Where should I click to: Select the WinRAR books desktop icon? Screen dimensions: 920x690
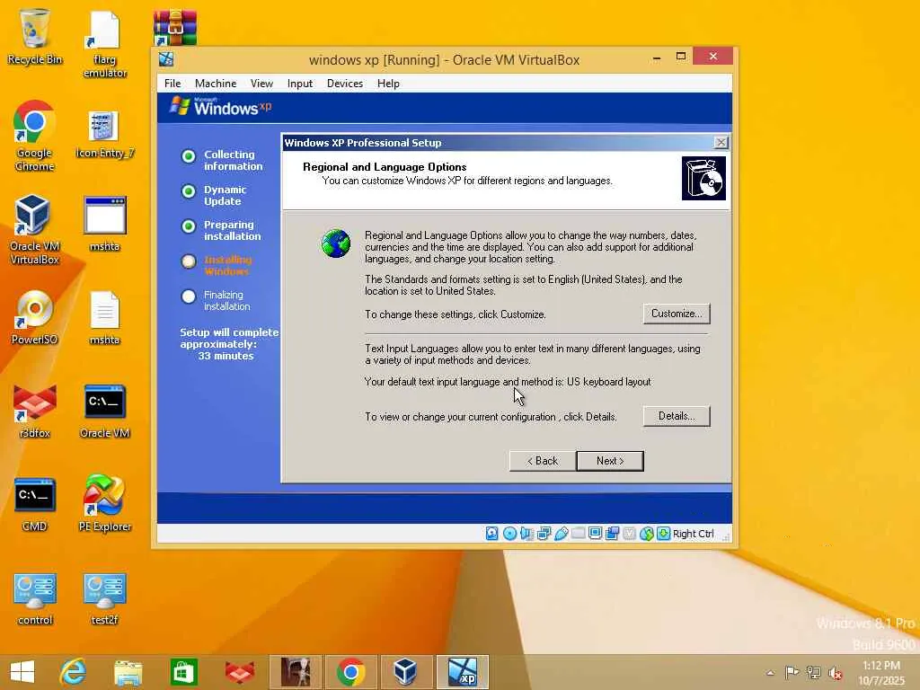pyautogui.click(x=175, y=28)
